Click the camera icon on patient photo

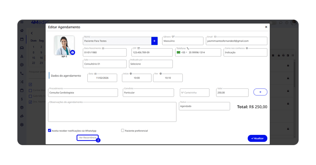click(73, 53)
